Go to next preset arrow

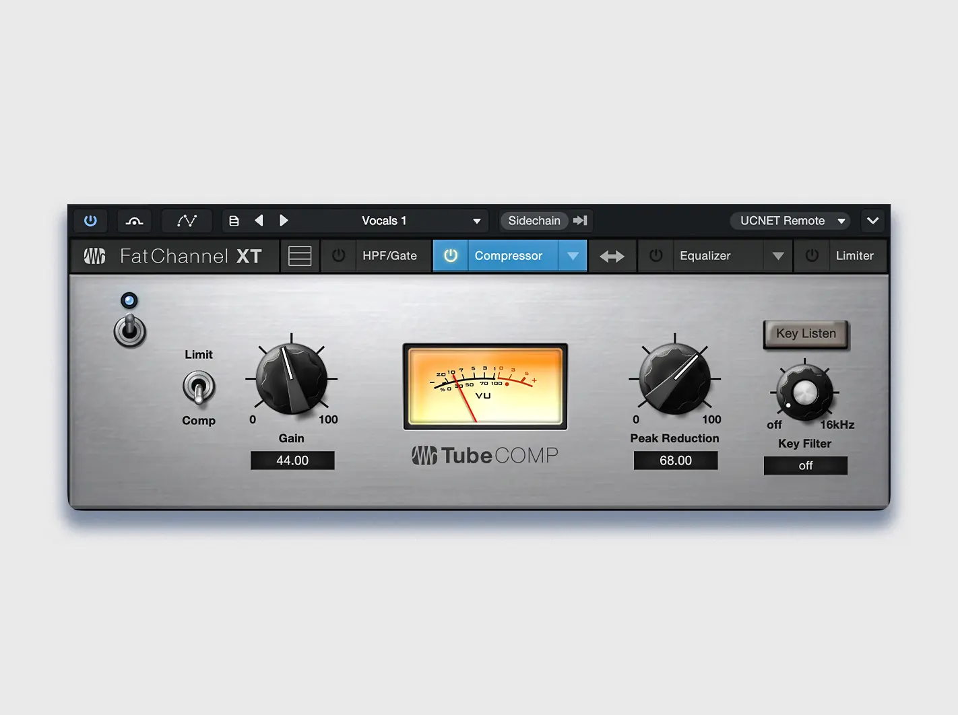tap(284, 221)
